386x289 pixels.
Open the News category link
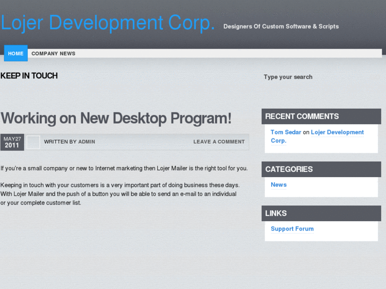coord(279,185)
